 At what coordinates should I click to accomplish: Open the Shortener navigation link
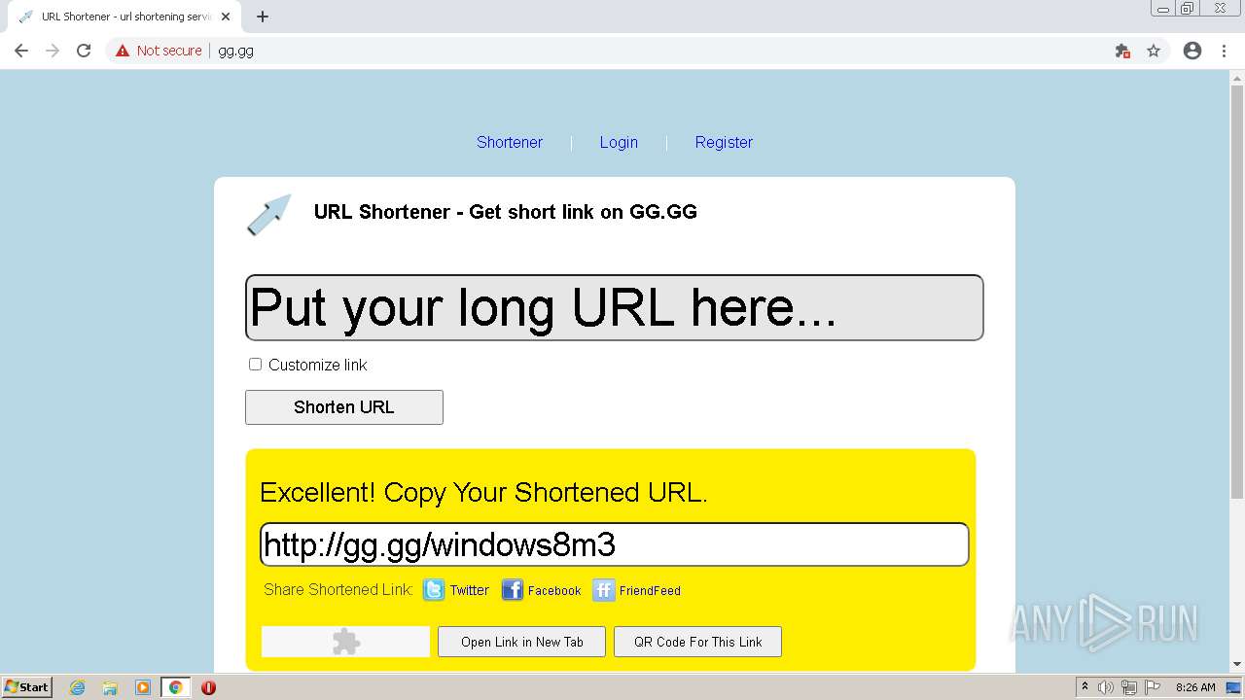(510, 142)
